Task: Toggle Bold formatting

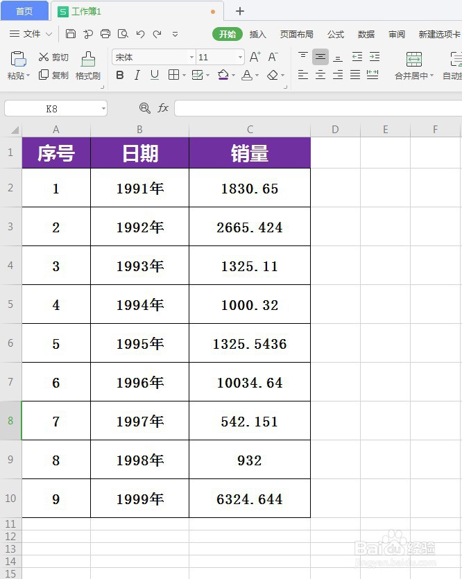Action: (x=119, y=75)
